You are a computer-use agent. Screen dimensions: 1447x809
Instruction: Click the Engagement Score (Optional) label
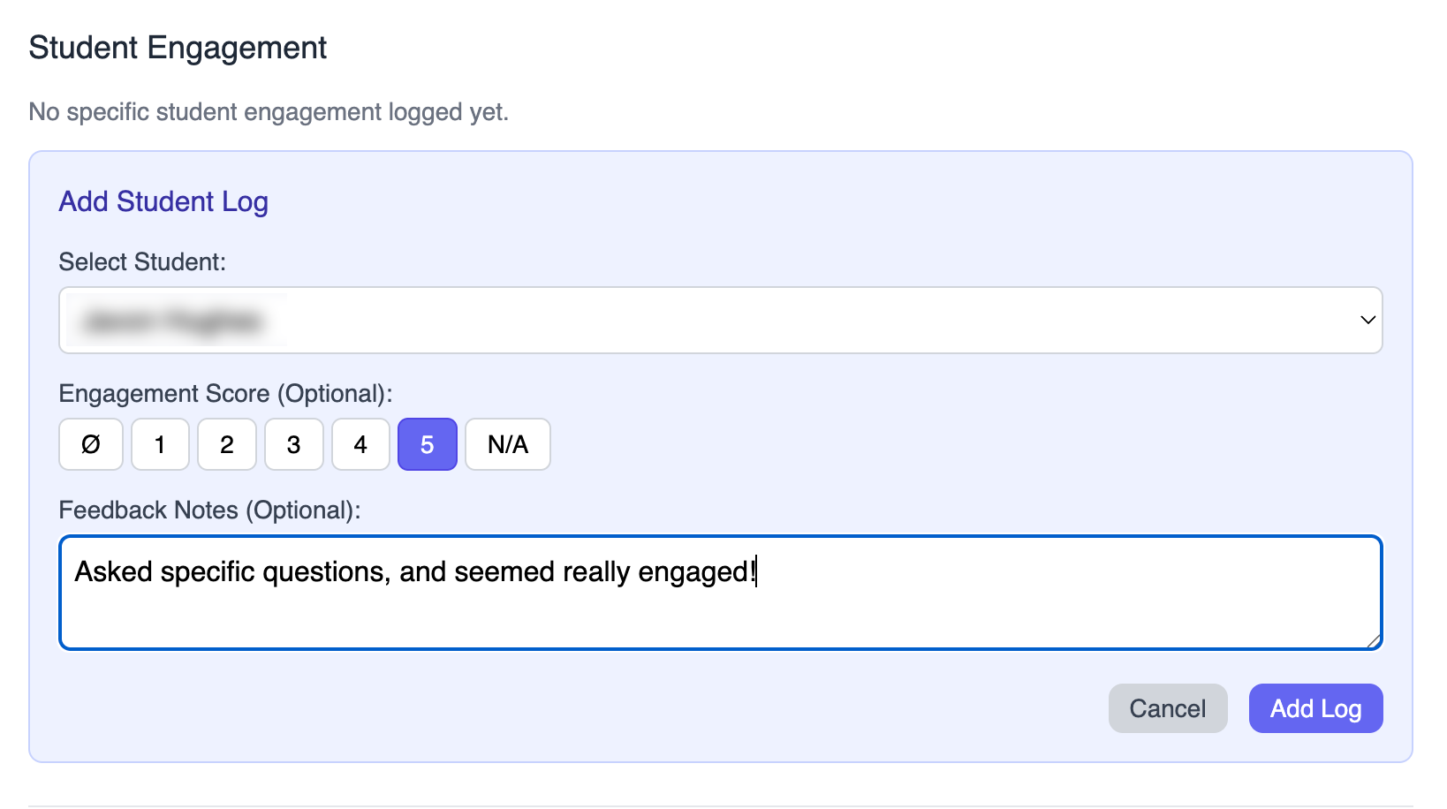point(226,394)
